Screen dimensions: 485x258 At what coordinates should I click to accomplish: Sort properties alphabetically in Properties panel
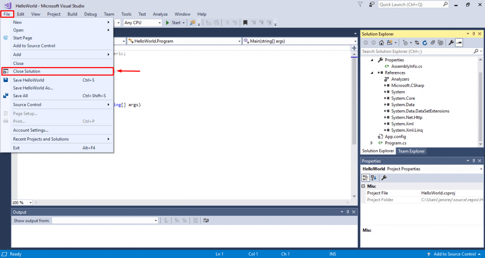tap(373, 177)
